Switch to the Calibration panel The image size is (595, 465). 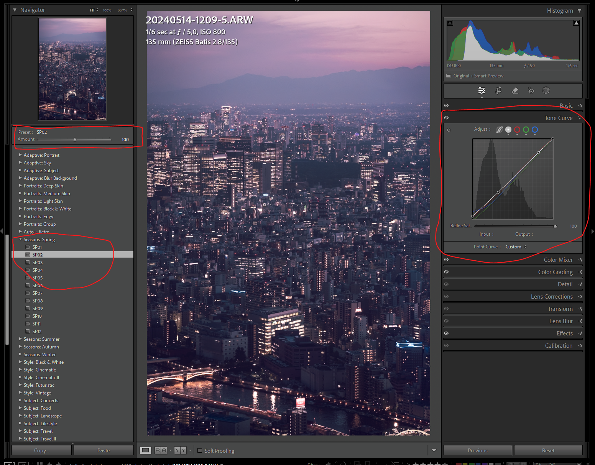pyautogui.click(x=559, y=345)
